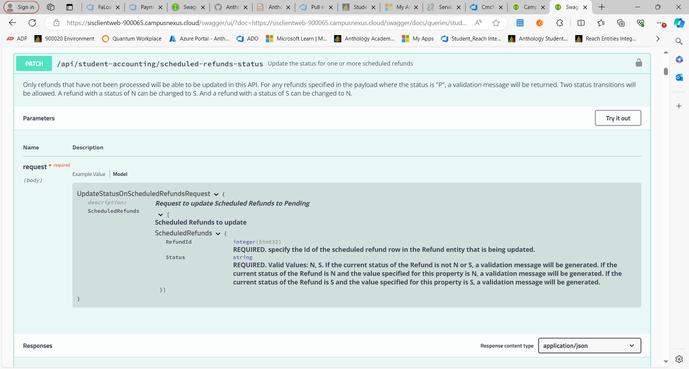Viewport: 689px width, 369px height.
Task: Open the Extensions puzzle icon
Action: 559,23
